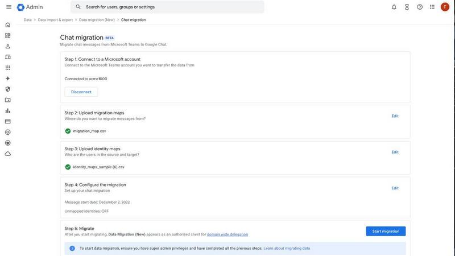Click the Chat migration page heading
Screen dimensions: 455x256
(81, 38)
